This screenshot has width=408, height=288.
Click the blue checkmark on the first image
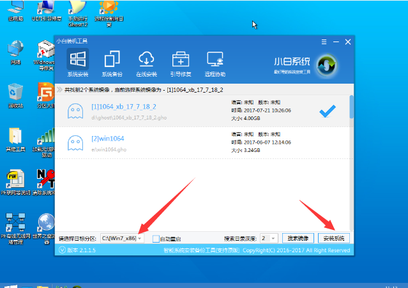click(328, 111)
